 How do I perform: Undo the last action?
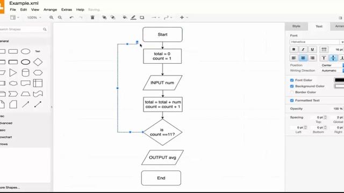pos(71,17)
